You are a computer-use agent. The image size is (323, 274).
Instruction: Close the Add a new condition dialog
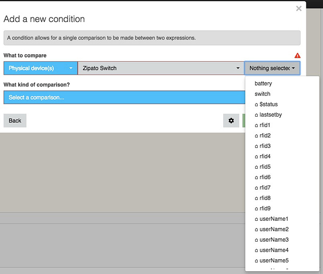(x=299, y=8)
